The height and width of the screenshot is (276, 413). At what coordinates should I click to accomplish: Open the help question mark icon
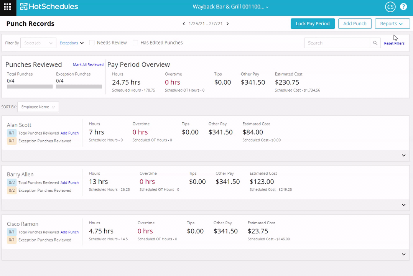[403, 7]
